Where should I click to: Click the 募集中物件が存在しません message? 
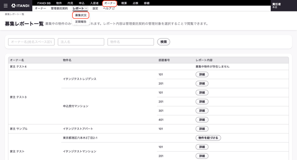tap(212, 66)
